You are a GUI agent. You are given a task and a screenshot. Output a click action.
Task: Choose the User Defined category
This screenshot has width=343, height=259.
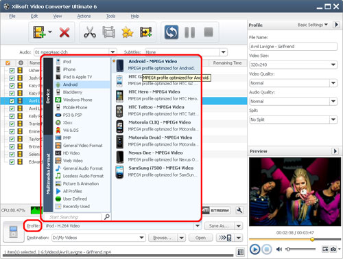pyautogui.click(x=82, y=199)
